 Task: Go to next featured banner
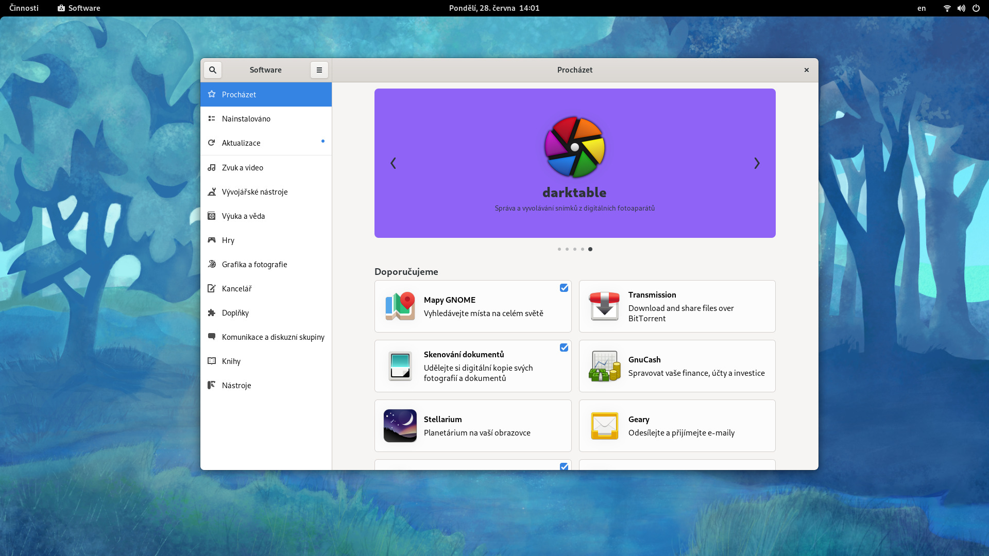[x=757, y=163]
